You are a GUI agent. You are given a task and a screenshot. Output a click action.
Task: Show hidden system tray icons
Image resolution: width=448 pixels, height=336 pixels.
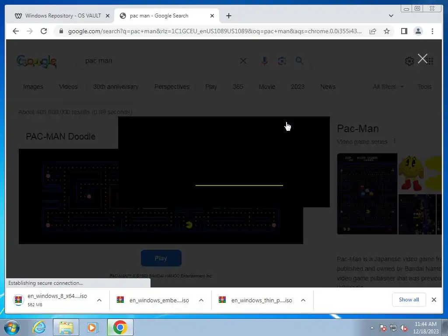(x=372, y=328)
